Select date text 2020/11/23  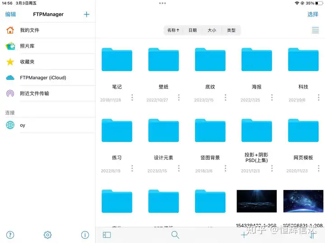[297, 171]
